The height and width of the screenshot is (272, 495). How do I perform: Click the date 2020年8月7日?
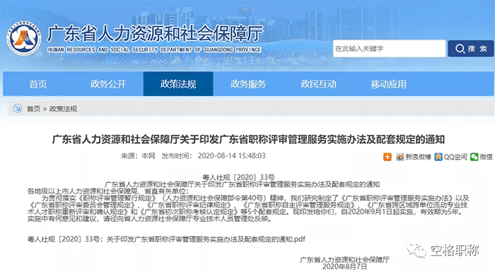tap(344, 266)
